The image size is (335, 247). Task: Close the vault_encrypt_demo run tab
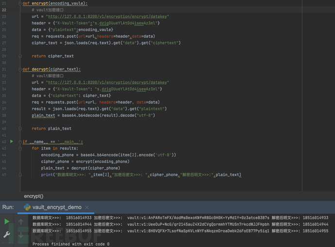(x=87, y=207)
